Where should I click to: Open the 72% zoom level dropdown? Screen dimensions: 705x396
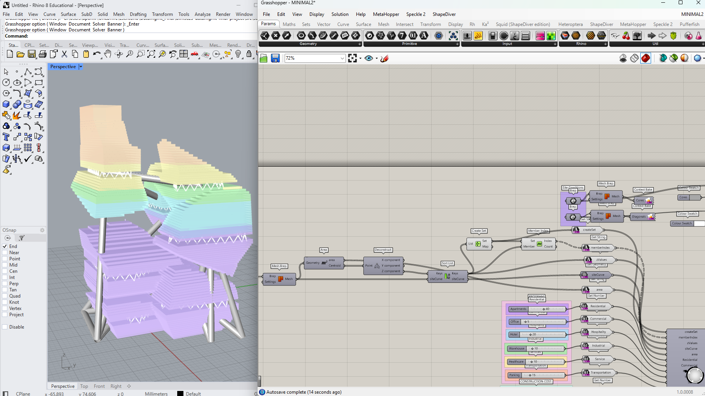click(342, 58)
